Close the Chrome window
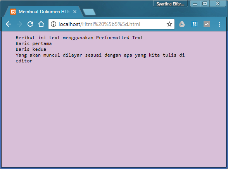 [218, 4]
